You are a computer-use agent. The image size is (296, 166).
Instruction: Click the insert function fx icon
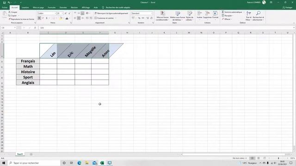(x=35, y=28)
